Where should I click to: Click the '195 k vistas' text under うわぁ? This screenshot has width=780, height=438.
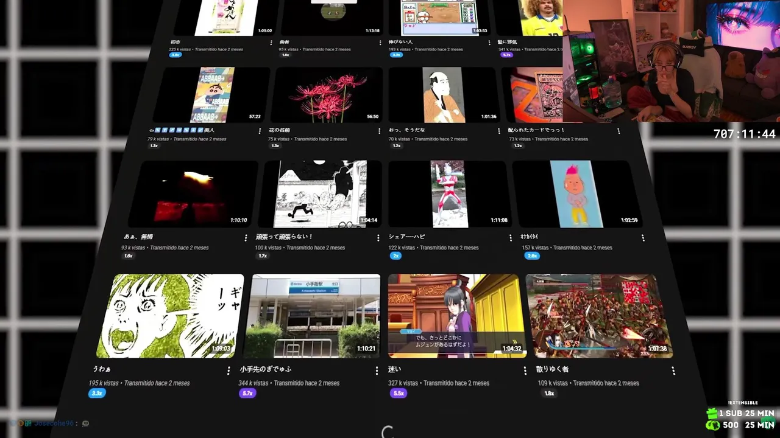click(x=103, y=383)
